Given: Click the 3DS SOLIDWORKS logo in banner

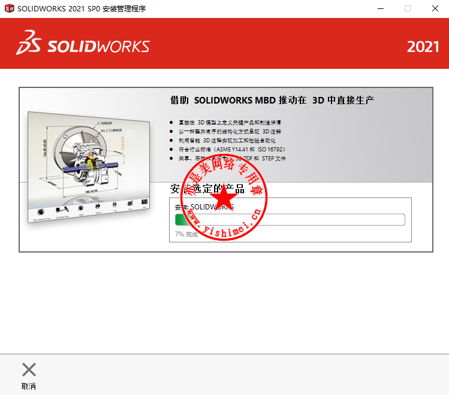Looking at the screenshot, I should point(83,42).
